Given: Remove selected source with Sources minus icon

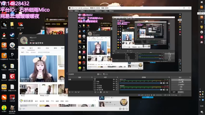Looking at the screenshot, I should 98,92.
